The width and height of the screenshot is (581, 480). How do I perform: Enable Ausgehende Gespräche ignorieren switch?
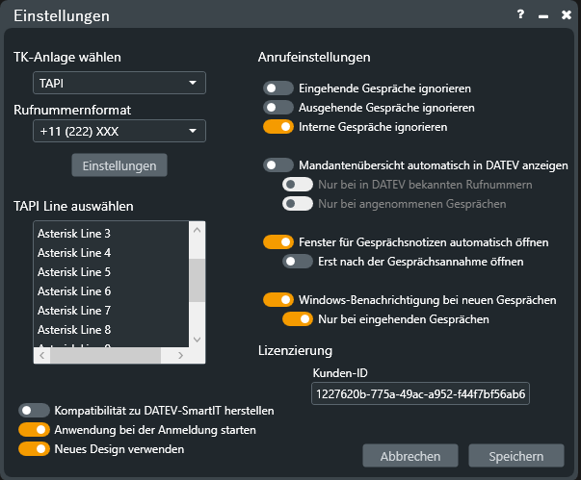(x=277, y=107)
